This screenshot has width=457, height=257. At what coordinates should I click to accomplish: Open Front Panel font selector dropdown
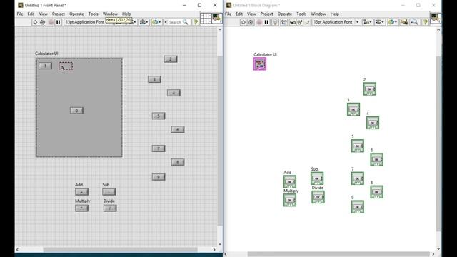pyautogui.click(x=89, y=22)
